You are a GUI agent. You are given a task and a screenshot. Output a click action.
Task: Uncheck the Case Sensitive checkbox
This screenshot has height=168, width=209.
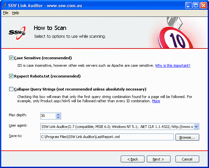[11, 58]
